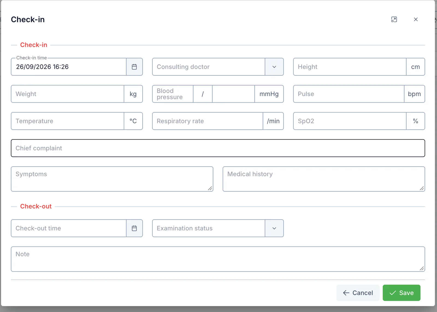Image resolution: width=437 pixels, height=312 pixels.
Task: Click the cm unit label
Action: [x=415, y=67]
